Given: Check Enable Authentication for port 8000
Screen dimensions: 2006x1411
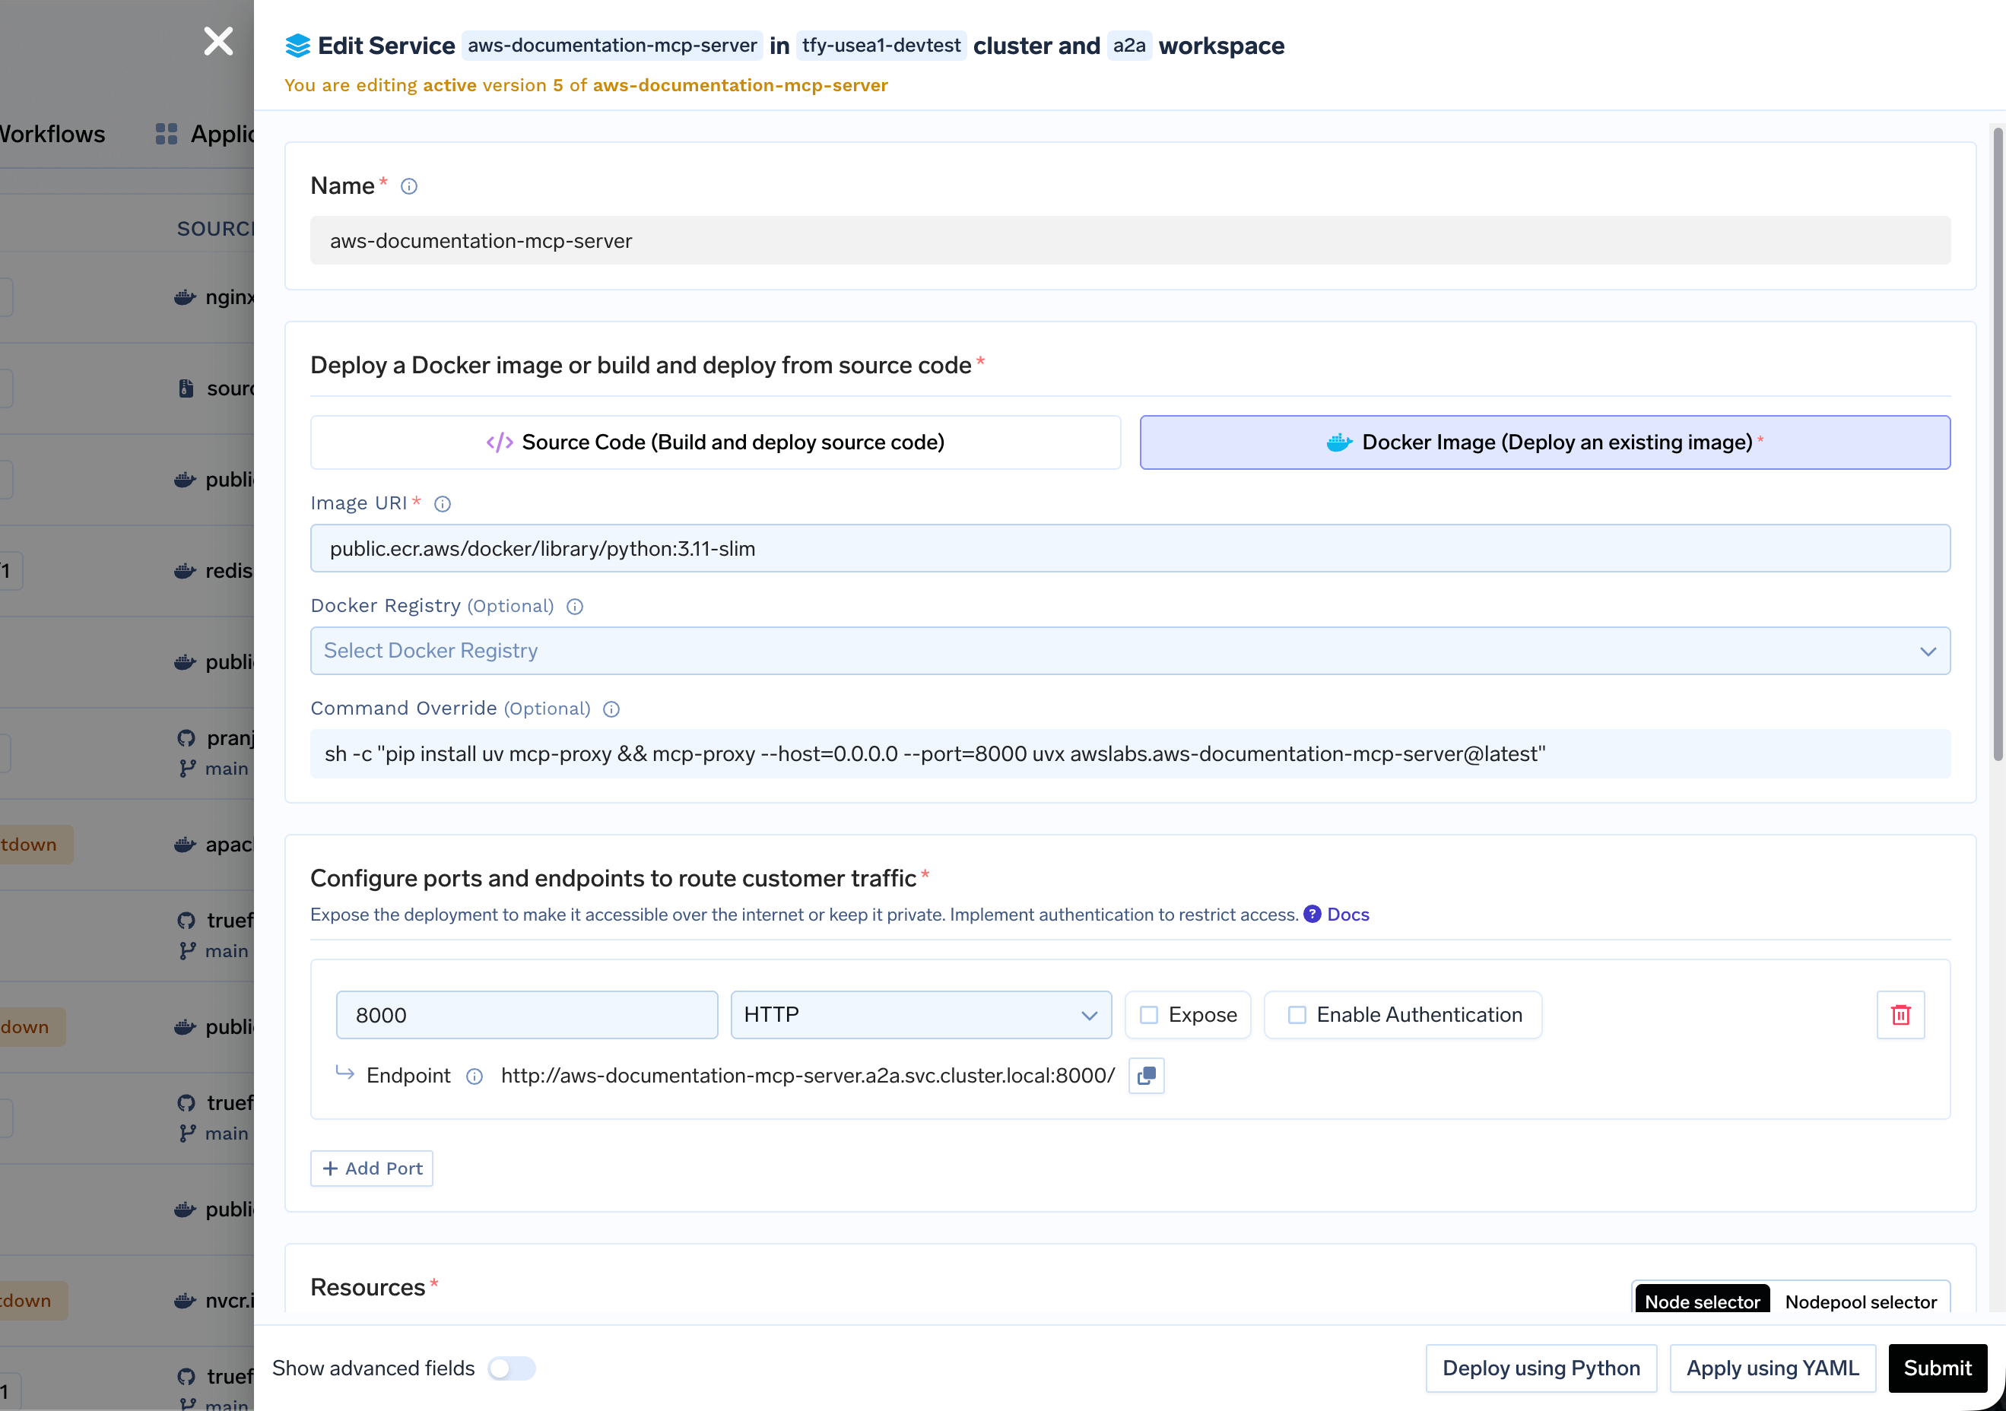Looking at the screenshot, I should click(x=1297, y=1014).
